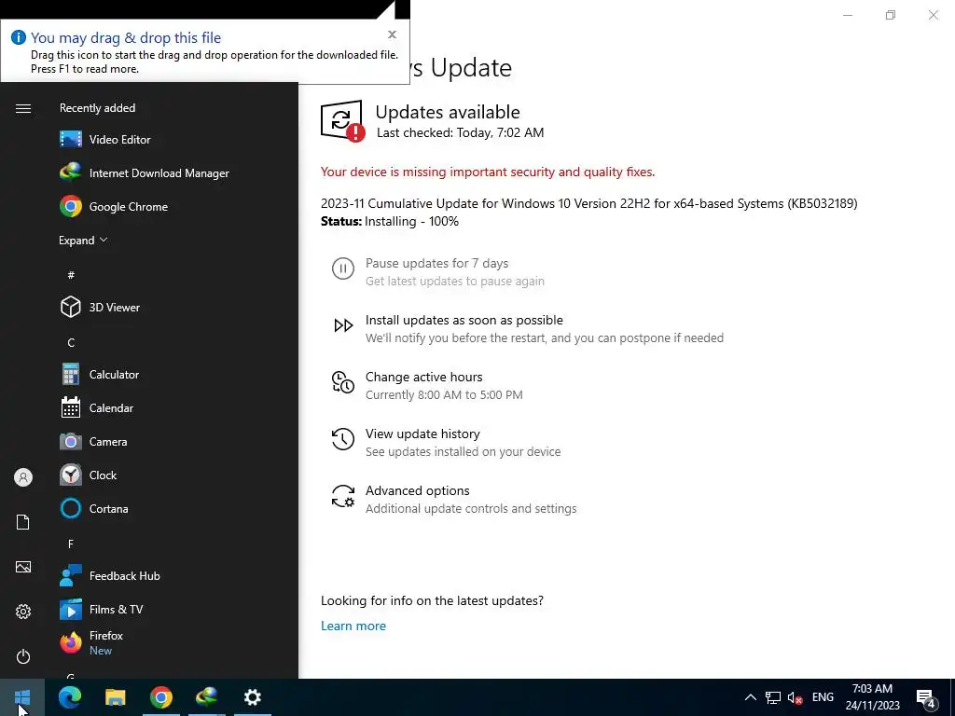Image resolution: width=955 pixels, height=716 pixels.
Task: Open the Action Center notifications icon
Action: (926, 699)
